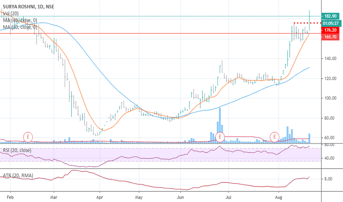
Task: Open the earnings marker E in late July
Action: pyautogui.click(x=274, y=137)
